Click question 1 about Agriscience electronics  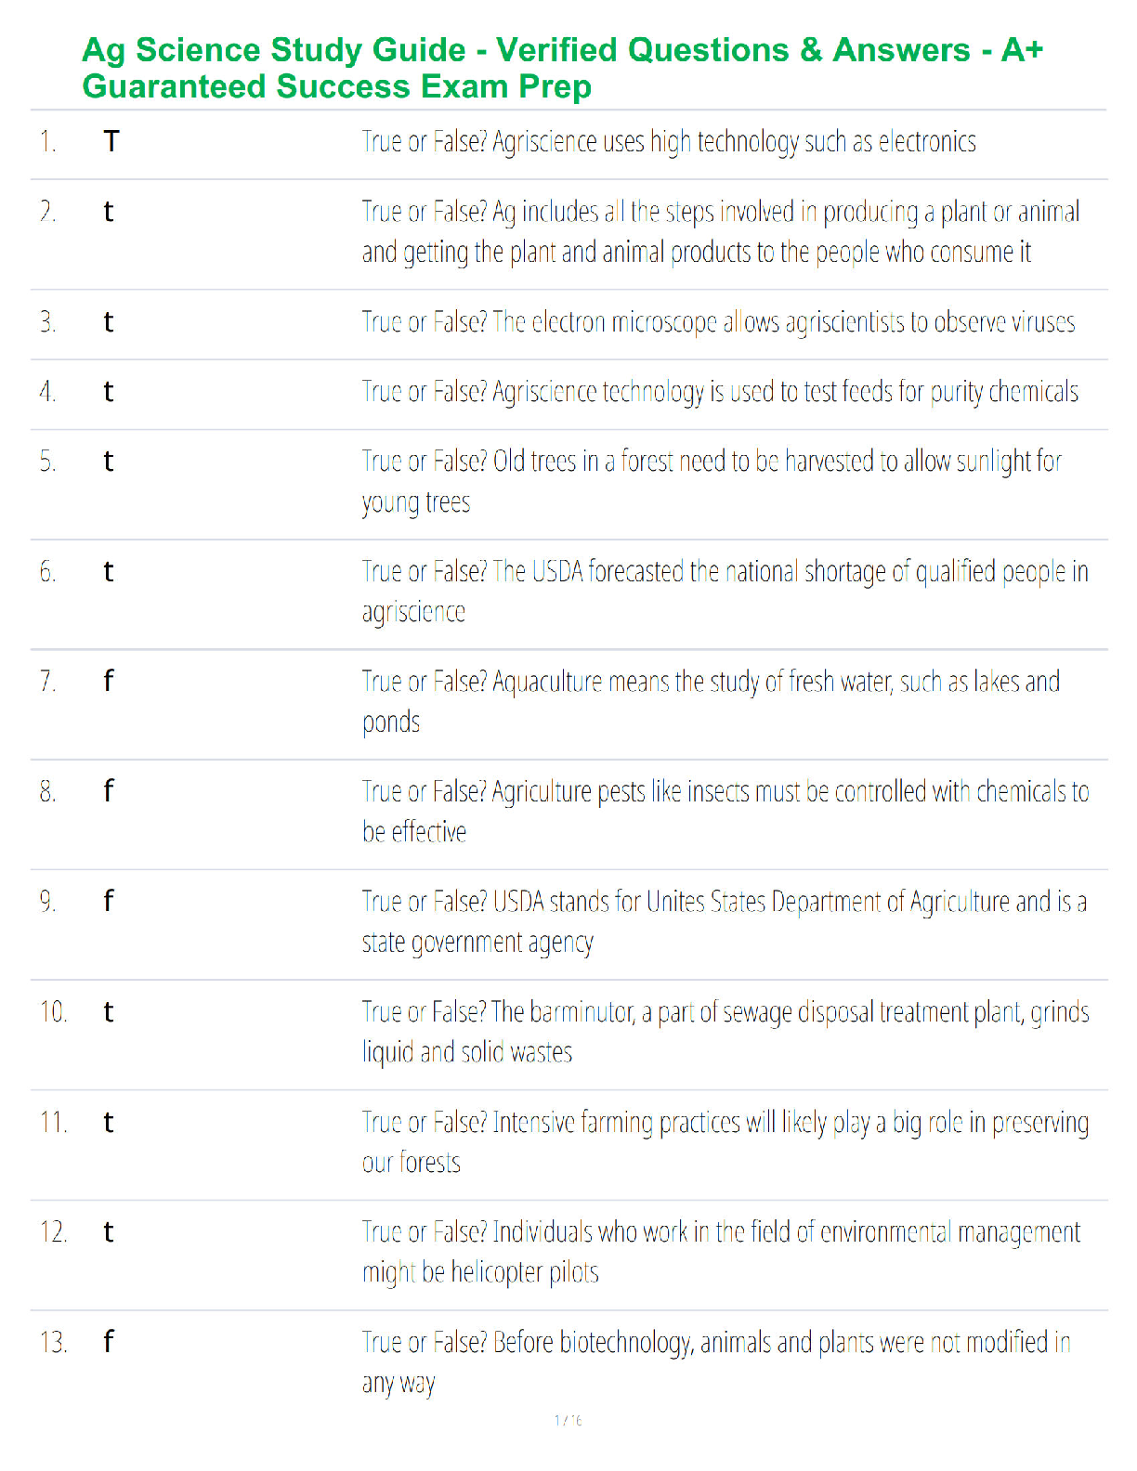click(x=669, y=142)
